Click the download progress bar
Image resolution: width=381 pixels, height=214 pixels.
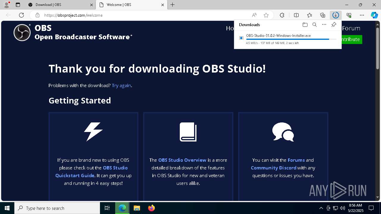[291, 39]
